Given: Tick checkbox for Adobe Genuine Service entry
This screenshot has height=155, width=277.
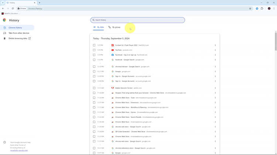Looking at the screenshot, I should point(94,88).
